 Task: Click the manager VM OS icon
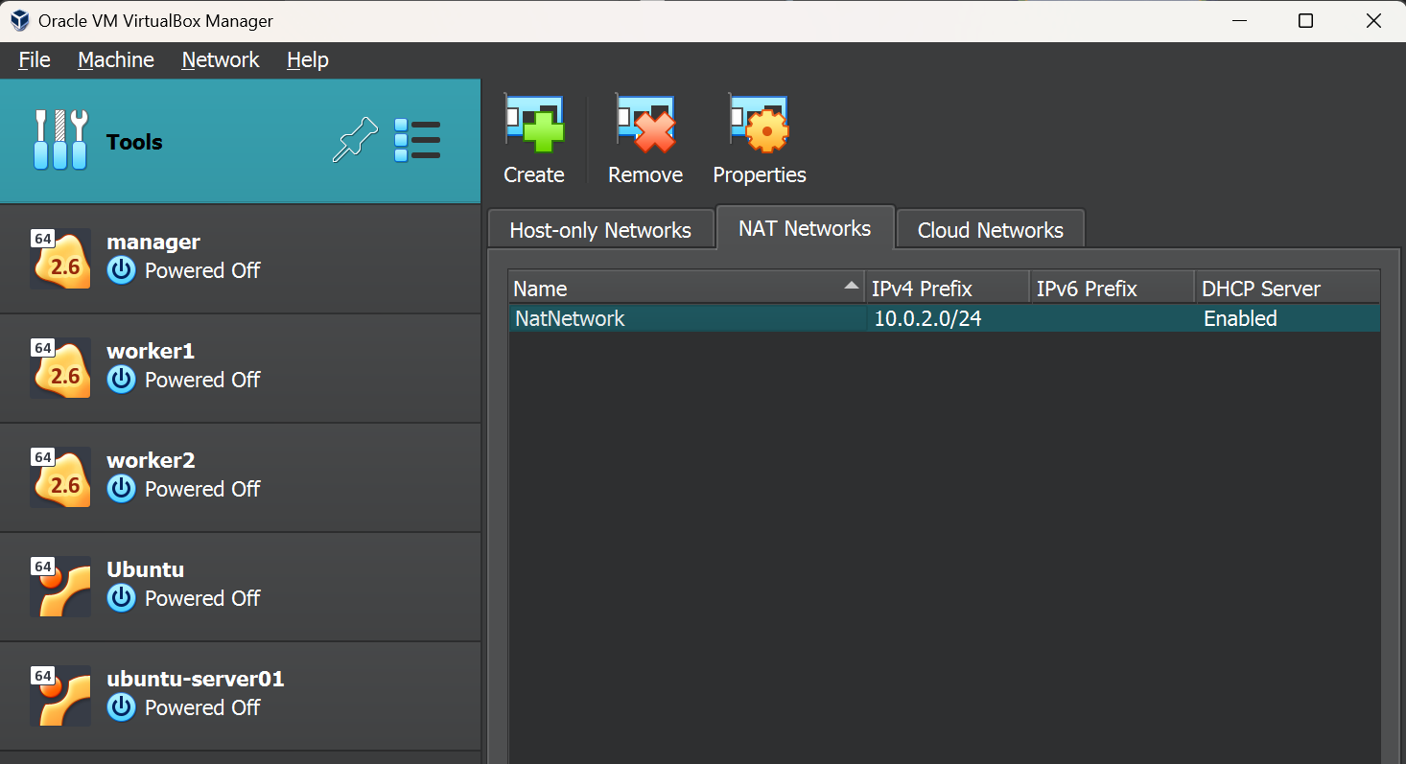click(x=60, y=259)
